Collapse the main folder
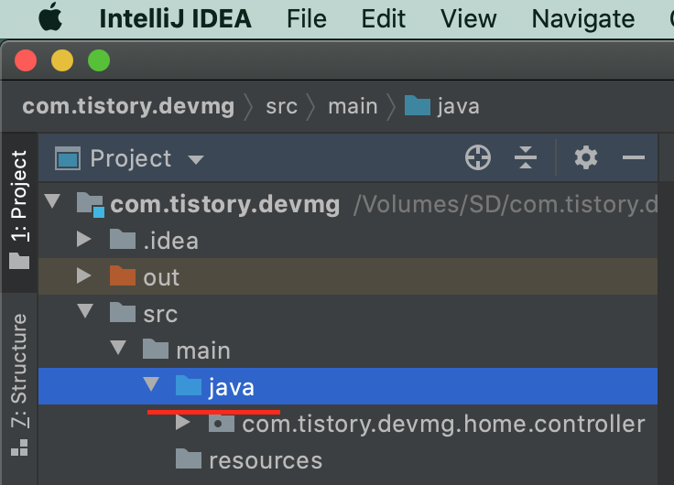Viewport: 674px width, 485px height. [x=118, y=348]
